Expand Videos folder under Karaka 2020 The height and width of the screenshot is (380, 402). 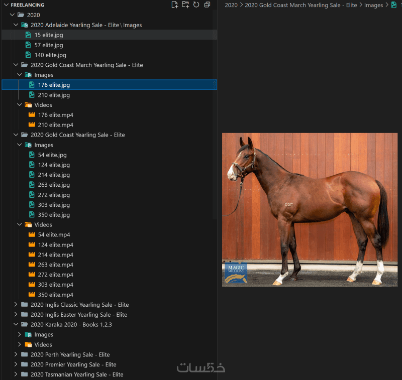19,344
